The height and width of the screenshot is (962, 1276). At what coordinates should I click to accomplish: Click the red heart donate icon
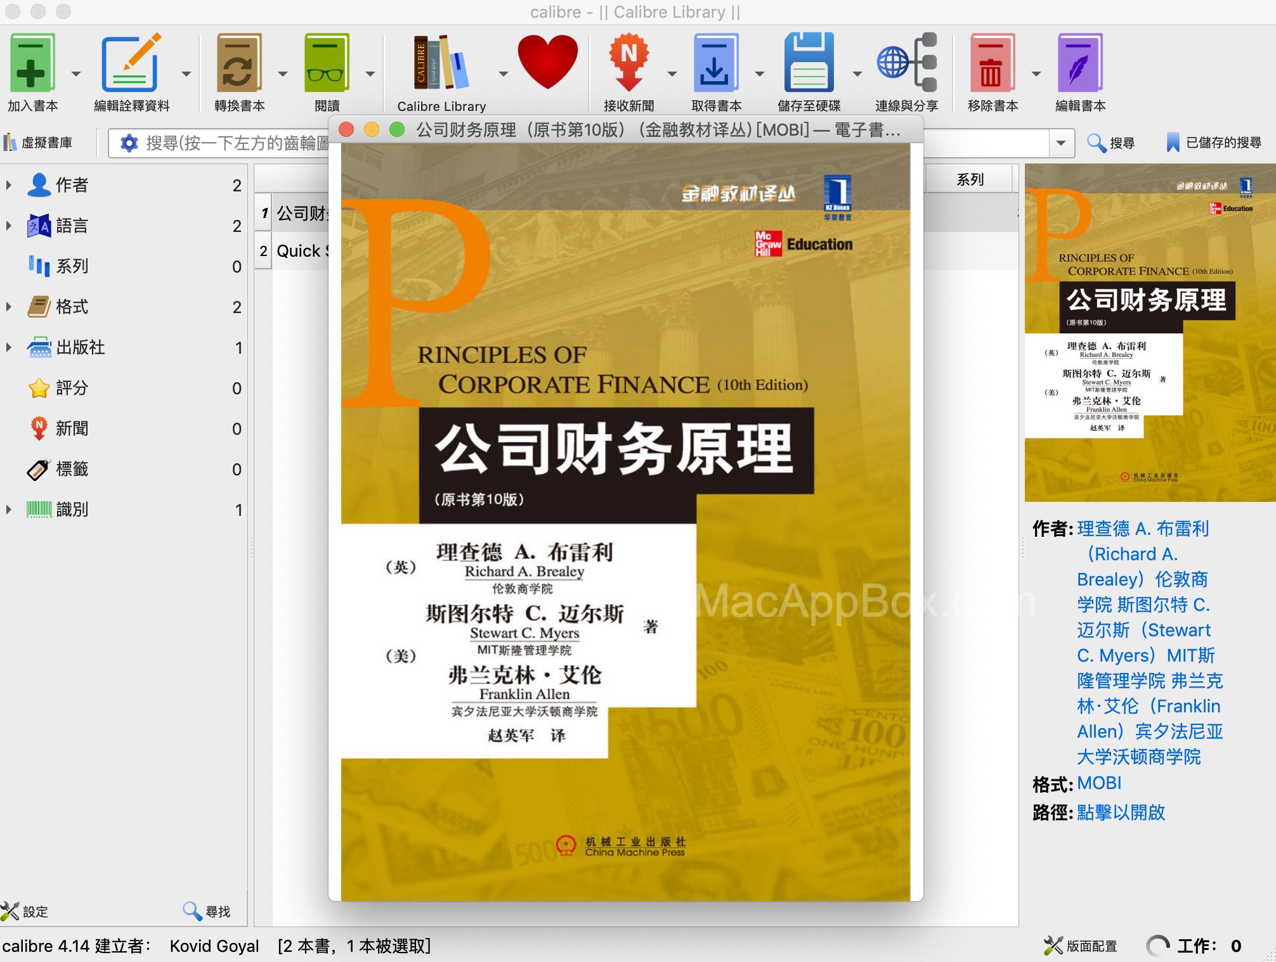pos(548,62)
